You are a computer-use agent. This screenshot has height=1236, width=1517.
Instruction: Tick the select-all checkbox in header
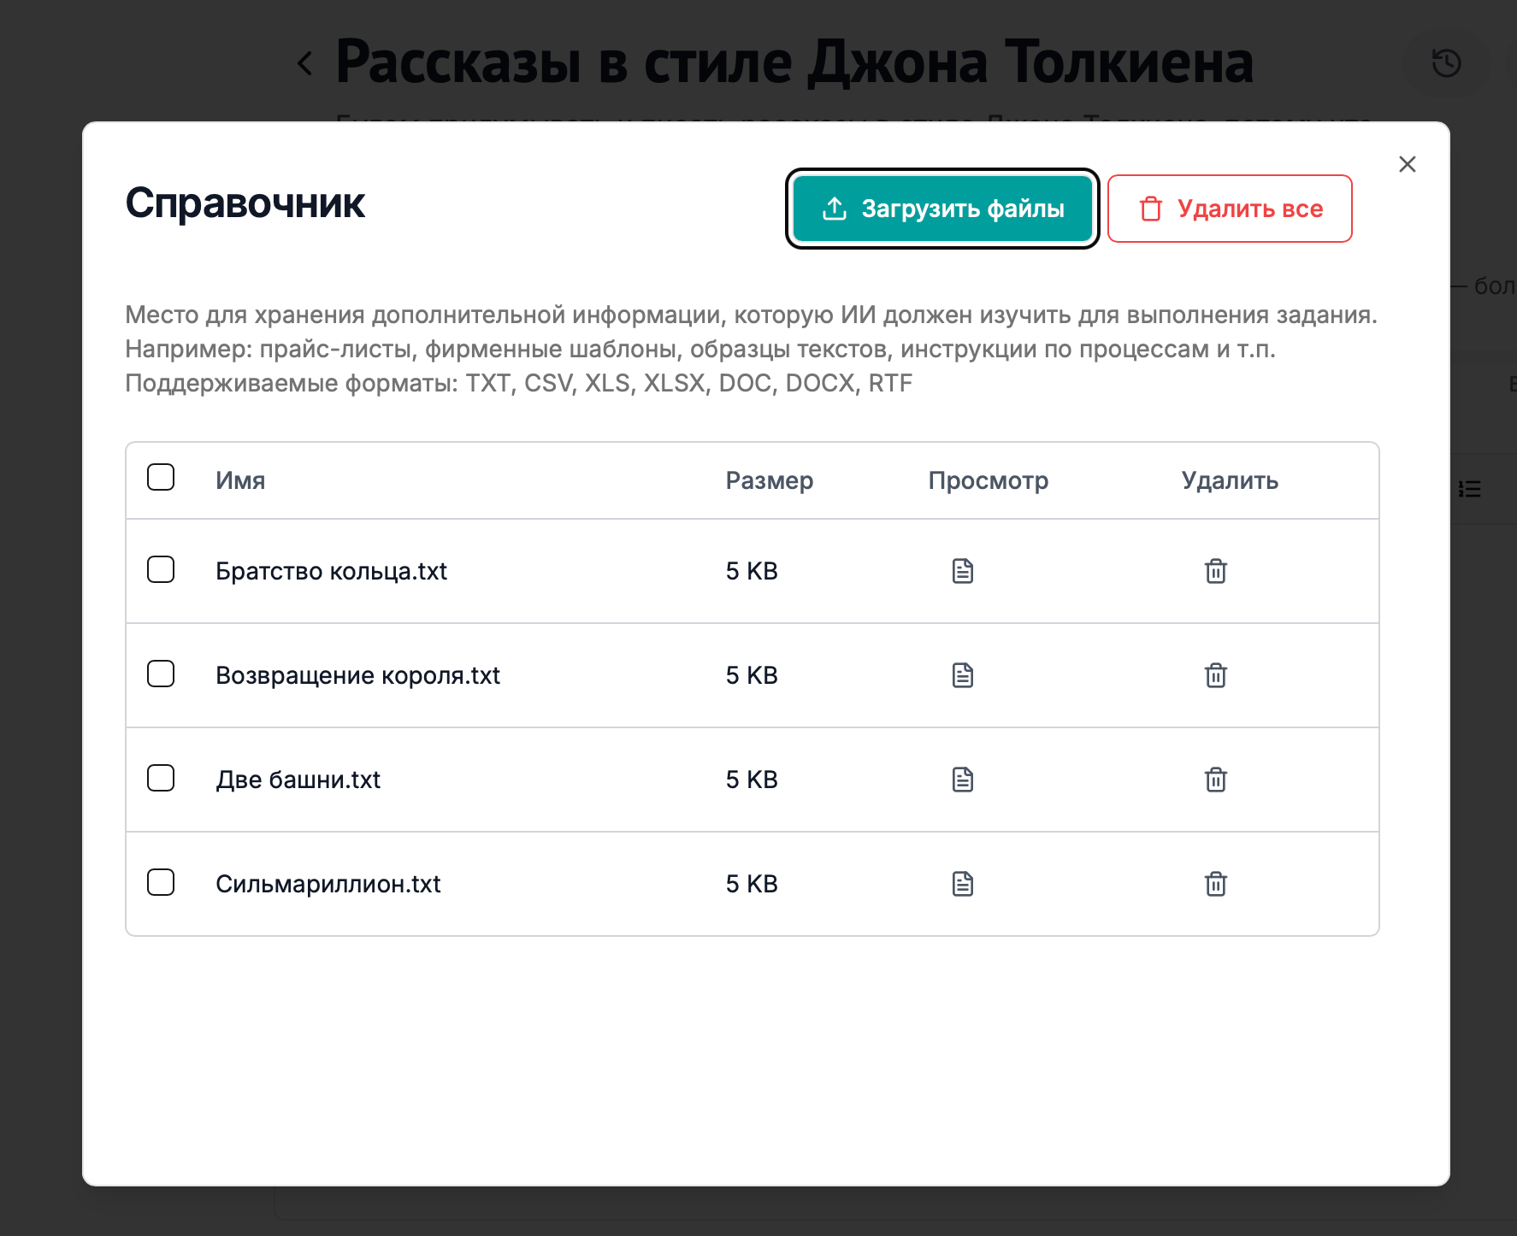(161, 477)
